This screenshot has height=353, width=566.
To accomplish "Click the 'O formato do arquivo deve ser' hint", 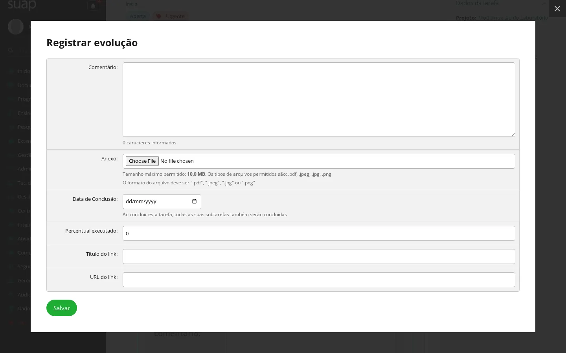I will [189, 183].
